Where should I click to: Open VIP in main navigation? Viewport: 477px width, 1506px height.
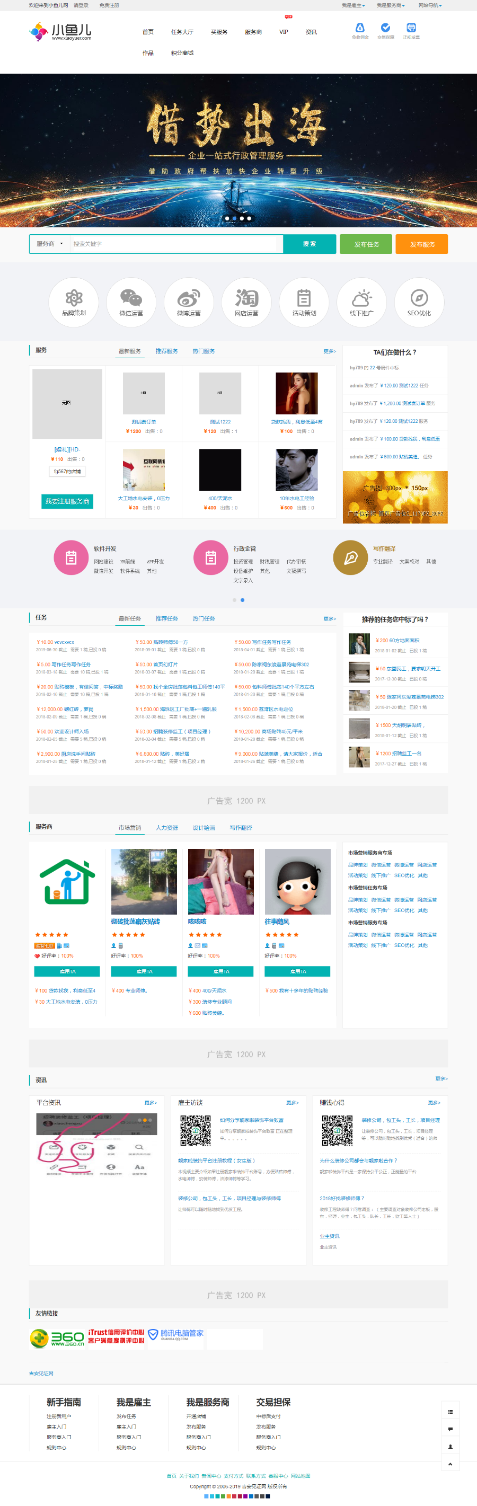284,32
